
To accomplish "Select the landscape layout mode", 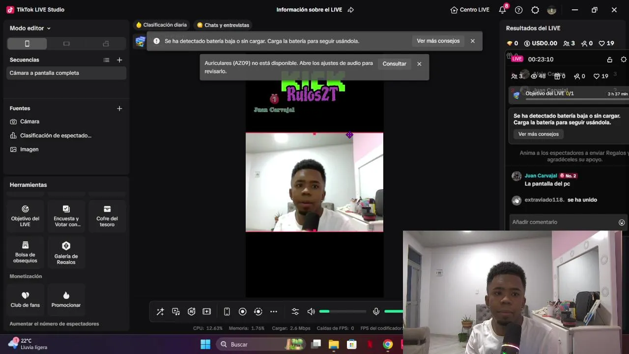I will coord(66,44).
